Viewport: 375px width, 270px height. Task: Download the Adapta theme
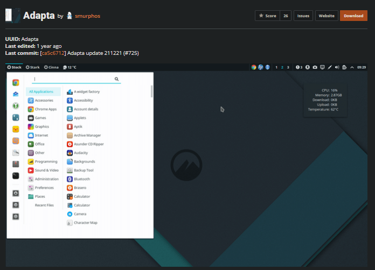[x=353, y=16]
